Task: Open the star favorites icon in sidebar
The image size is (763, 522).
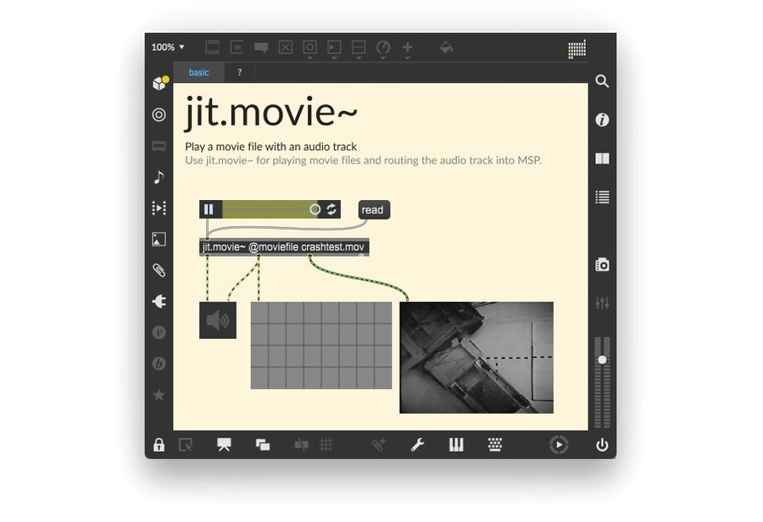Action: [x=159, y=395]
